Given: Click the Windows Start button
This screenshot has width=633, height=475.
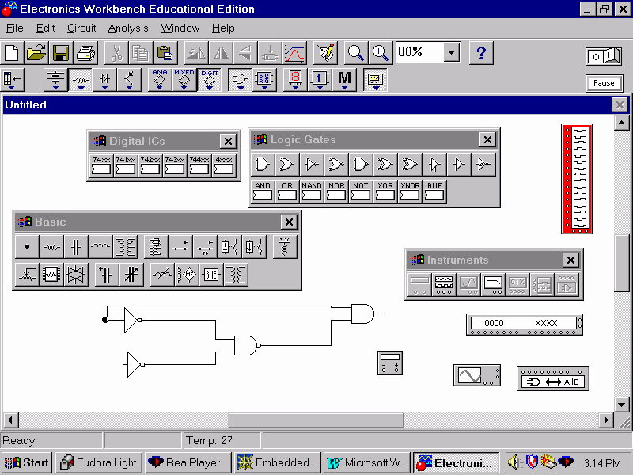Looking at the screenshot, I should (26, 462).
